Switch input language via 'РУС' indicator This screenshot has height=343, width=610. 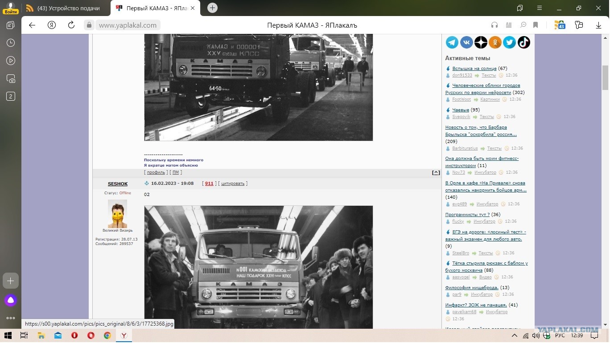click(x=560, y=335)
